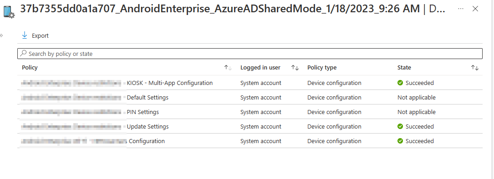Click the Policy type column header
Viewport: 494px width, 179px height.
point(322,68)
